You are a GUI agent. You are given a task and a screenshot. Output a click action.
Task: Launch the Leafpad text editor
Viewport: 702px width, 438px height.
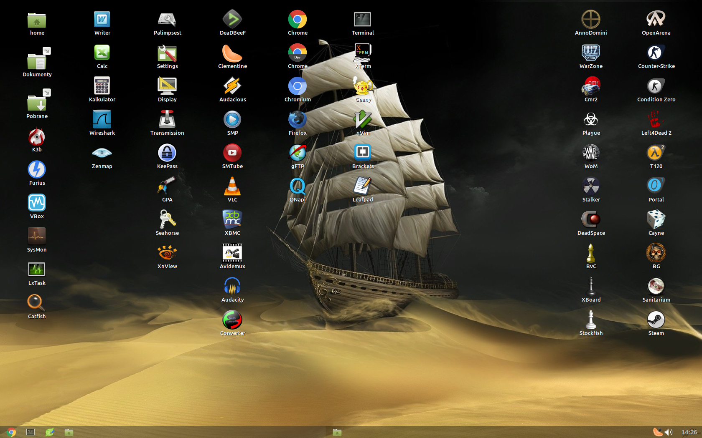point(363,186)
